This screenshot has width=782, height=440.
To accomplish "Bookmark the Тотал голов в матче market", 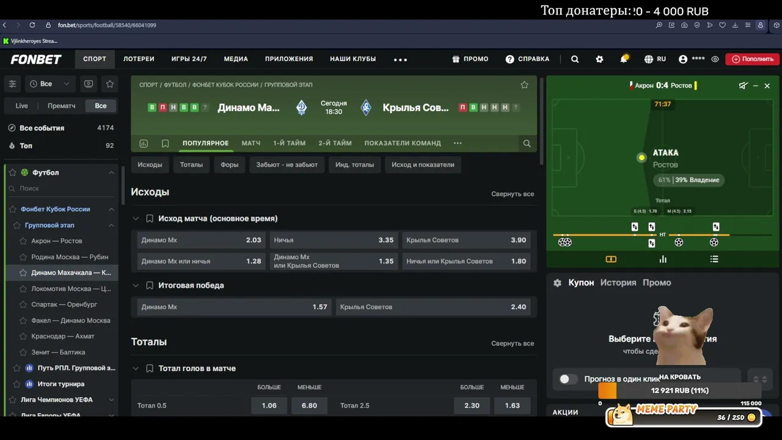I will (x=150, y=369).
